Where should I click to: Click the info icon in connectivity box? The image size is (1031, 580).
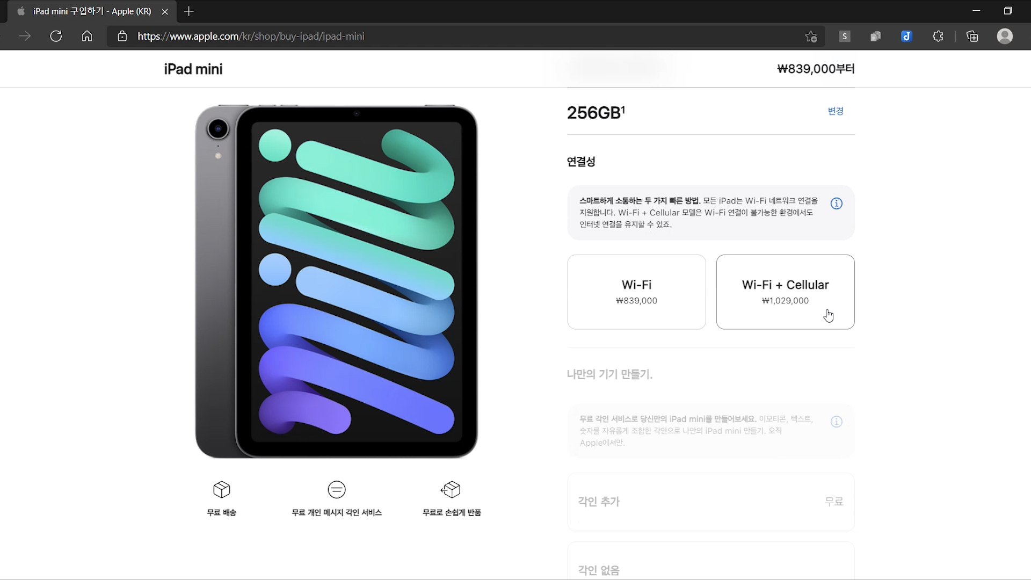click(x=836, y=204)
